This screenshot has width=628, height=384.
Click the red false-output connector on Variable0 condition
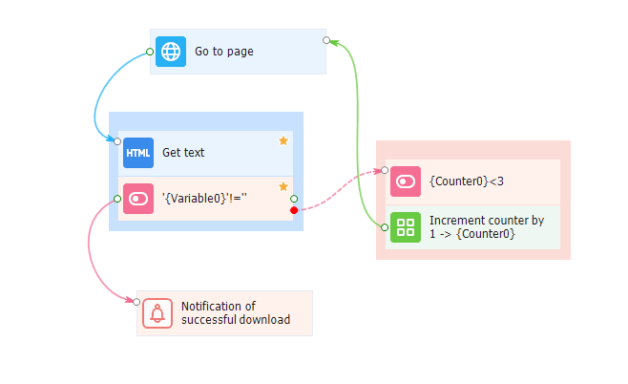[x=294, y=209]
